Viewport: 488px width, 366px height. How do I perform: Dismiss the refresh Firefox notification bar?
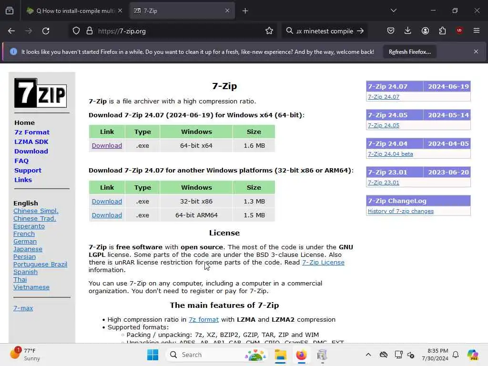tap(476, 51)
